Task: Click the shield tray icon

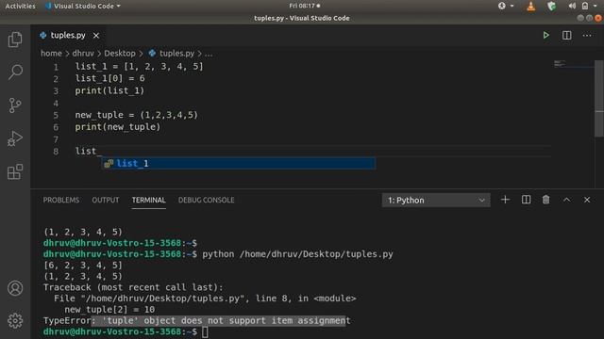Action: tap(551, 6)
